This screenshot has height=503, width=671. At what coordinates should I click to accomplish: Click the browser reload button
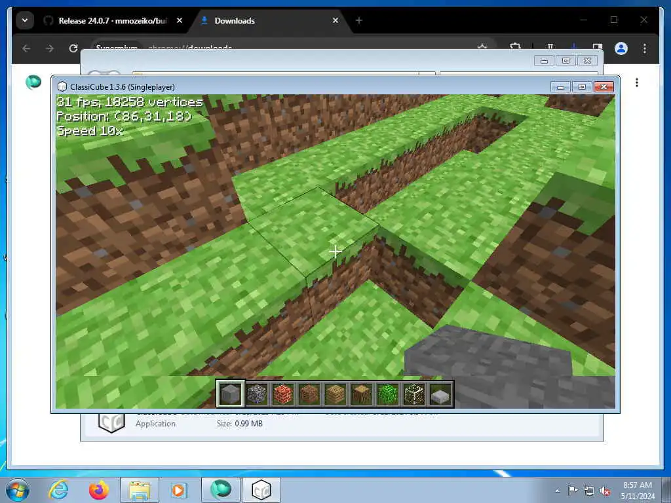tap(73, 48)
